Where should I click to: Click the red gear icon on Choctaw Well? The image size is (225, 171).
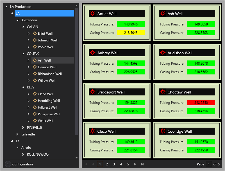coord(163,92)
